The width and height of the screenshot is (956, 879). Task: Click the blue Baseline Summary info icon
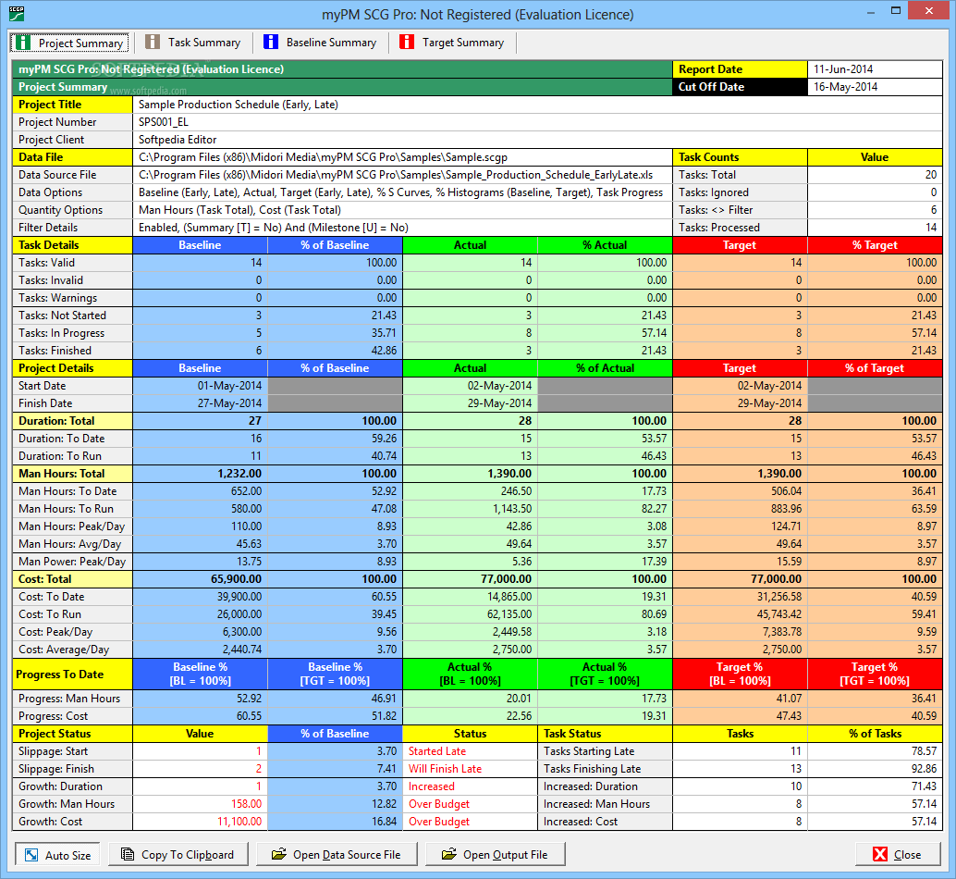(x=271, y=42)
